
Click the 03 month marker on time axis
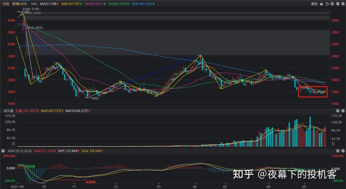coord(225,187)
